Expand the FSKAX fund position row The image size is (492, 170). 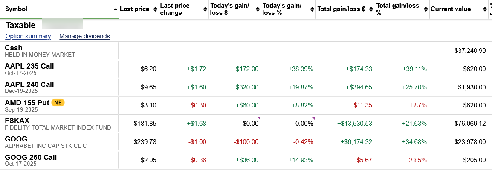246,124
